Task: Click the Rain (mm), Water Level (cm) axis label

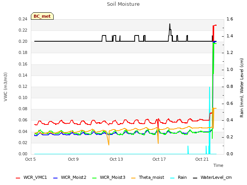Action: click(x=242, y=88)
